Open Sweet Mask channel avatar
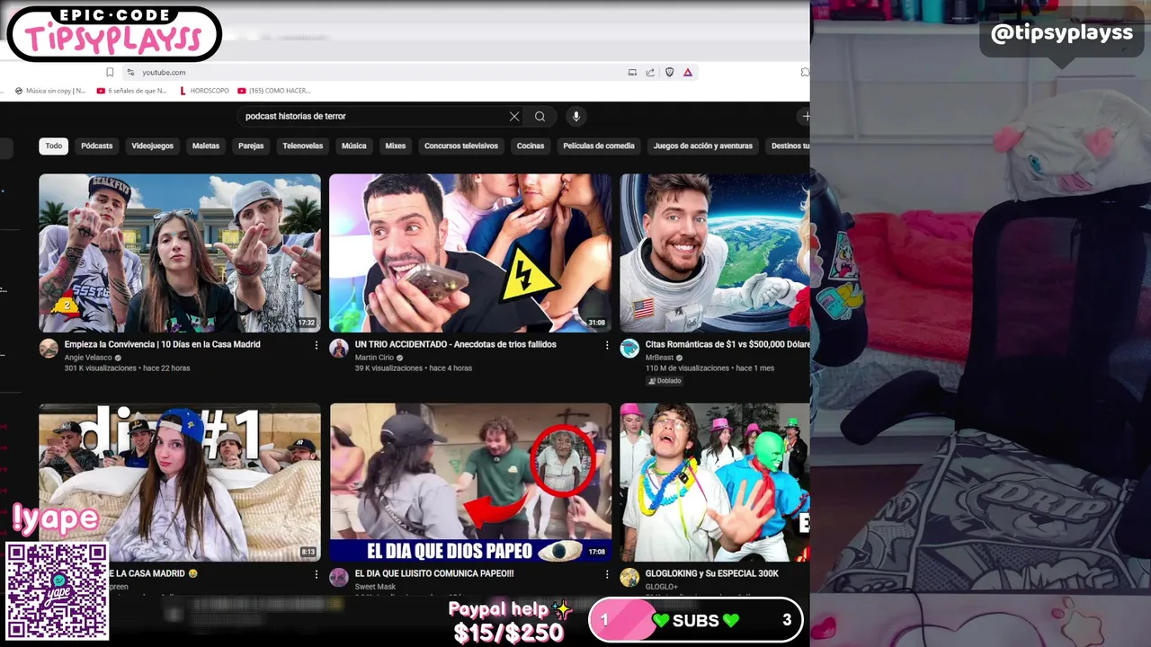 click(x=339, y=578)
